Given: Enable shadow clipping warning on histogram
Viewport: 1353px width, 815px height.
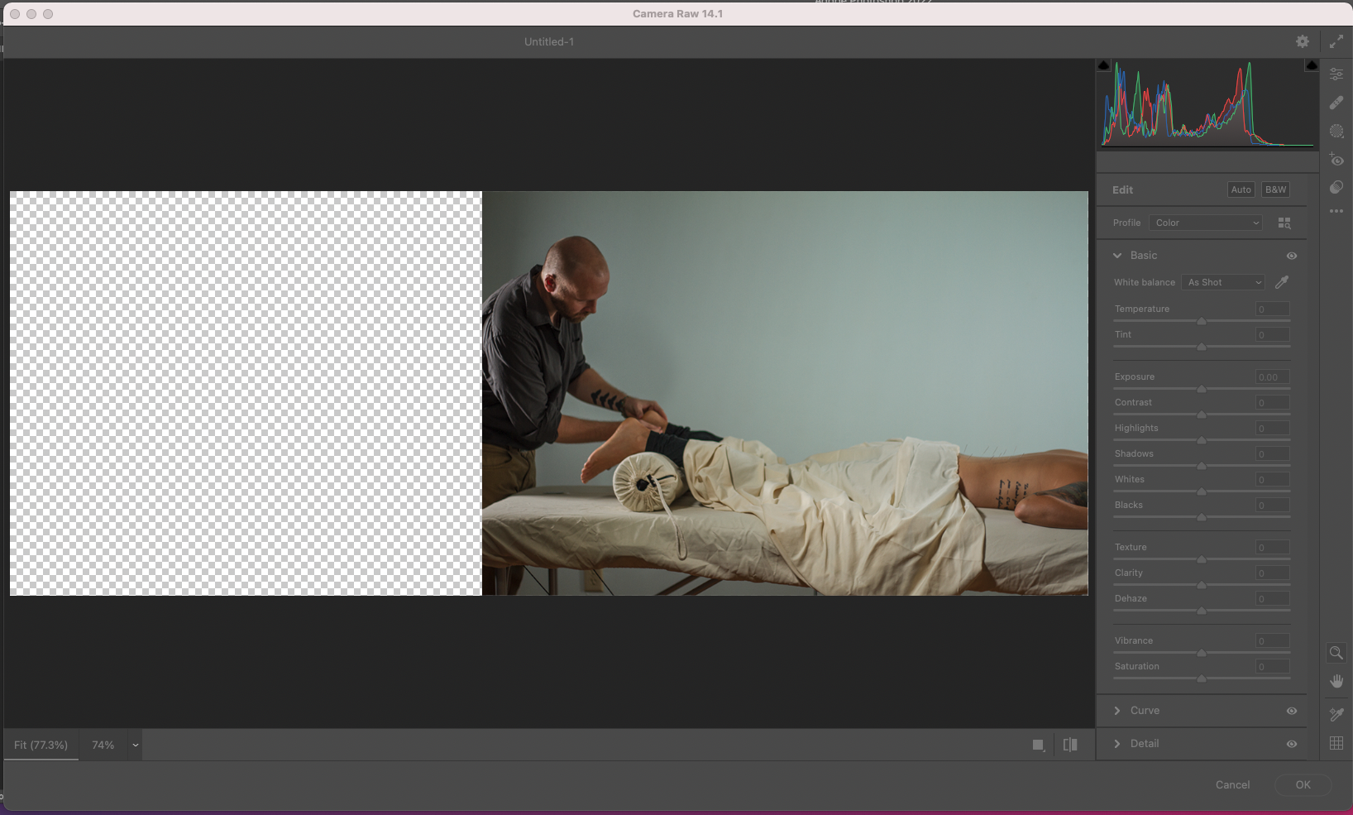Looking at the screenshot, I should 1104,65.
